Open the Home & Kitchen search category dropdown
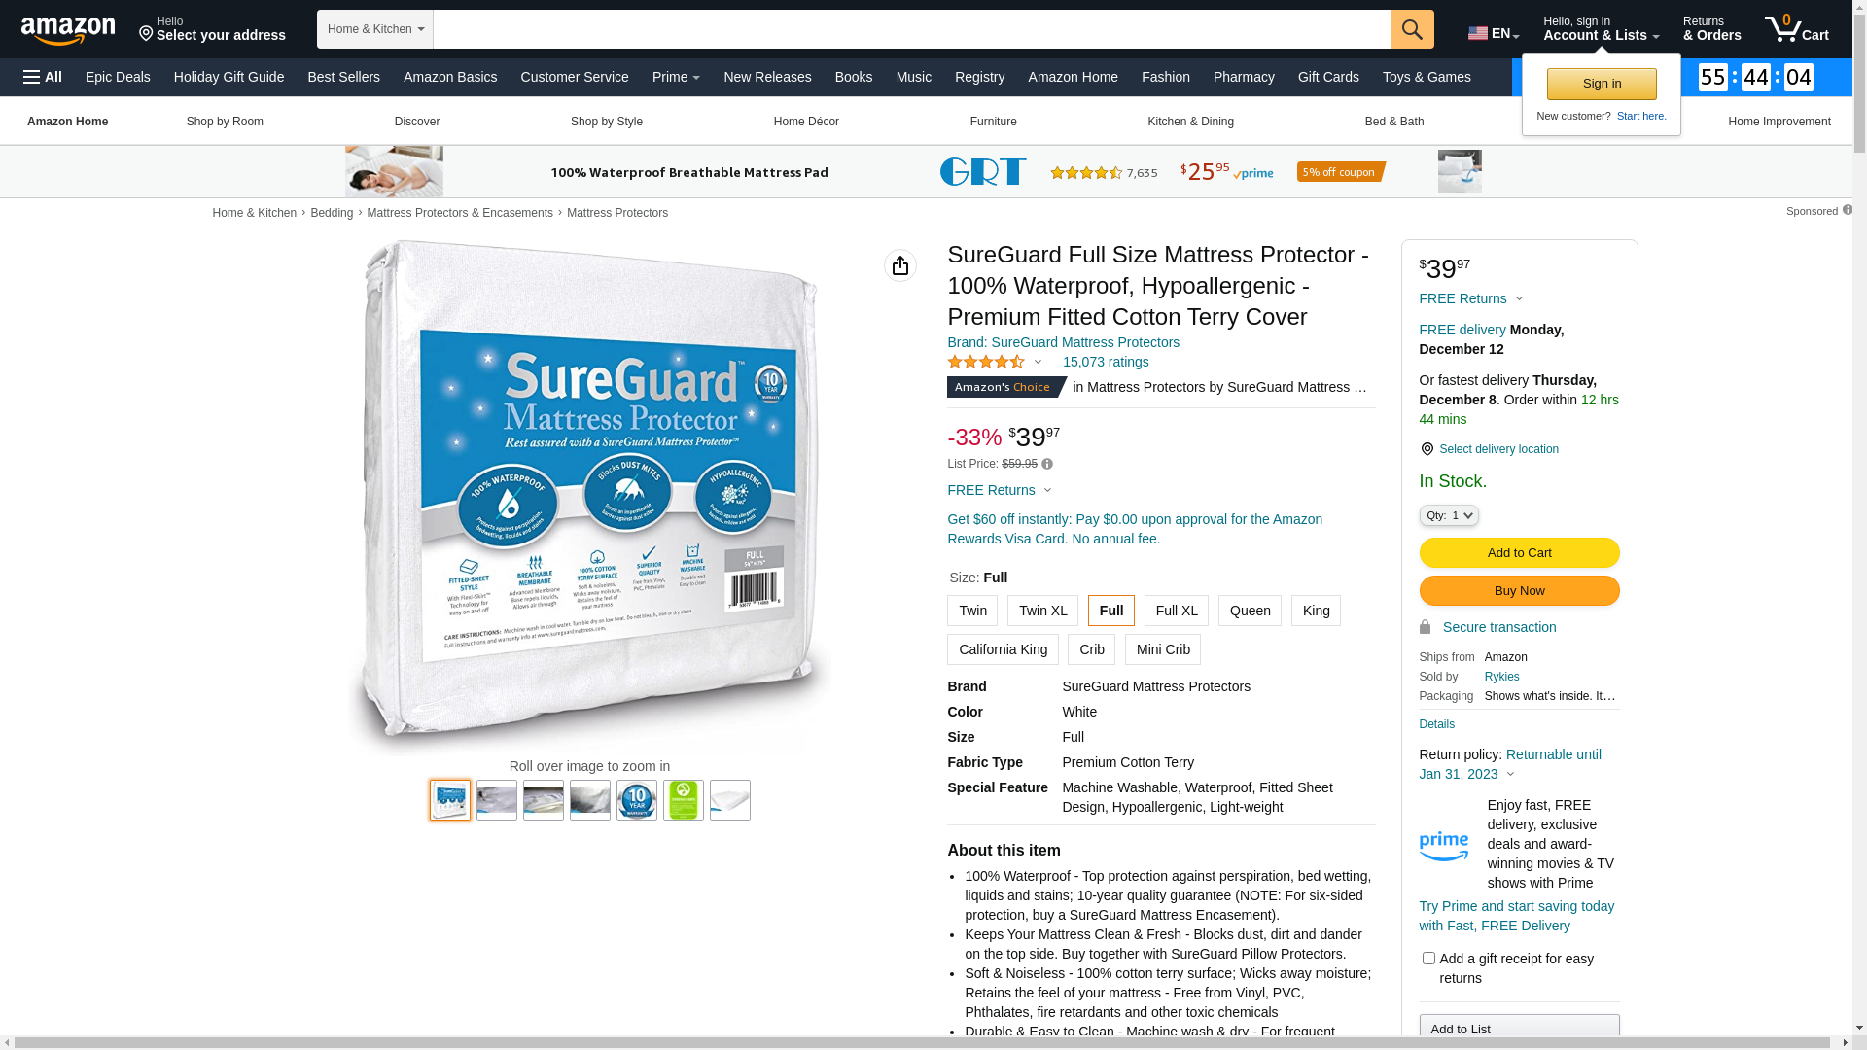This screenshot has width=1867, height=1050. coord(375,29)
